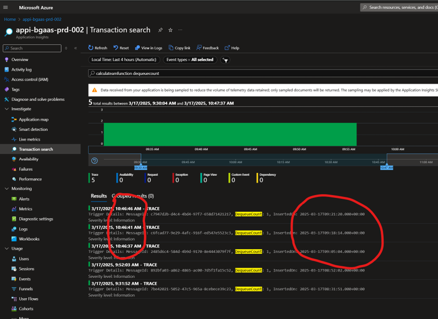Image resolution: width=438 pixels, height=319 pixels.
Task: Click the sidebar Search box
Action: tap(32, 48)
